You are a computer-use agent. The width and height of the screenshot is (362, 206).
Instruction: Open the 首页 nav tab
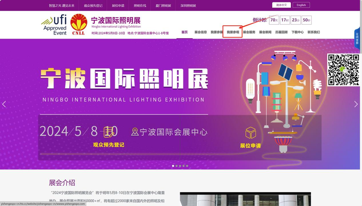[x=185, y=32]
